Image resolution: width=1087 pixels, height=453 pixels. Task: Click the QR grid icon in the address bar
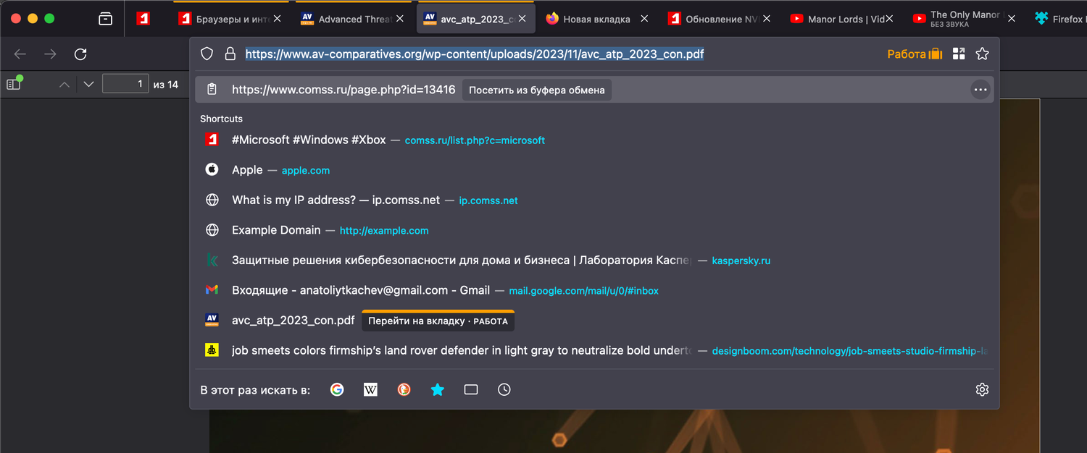(959, 54)
